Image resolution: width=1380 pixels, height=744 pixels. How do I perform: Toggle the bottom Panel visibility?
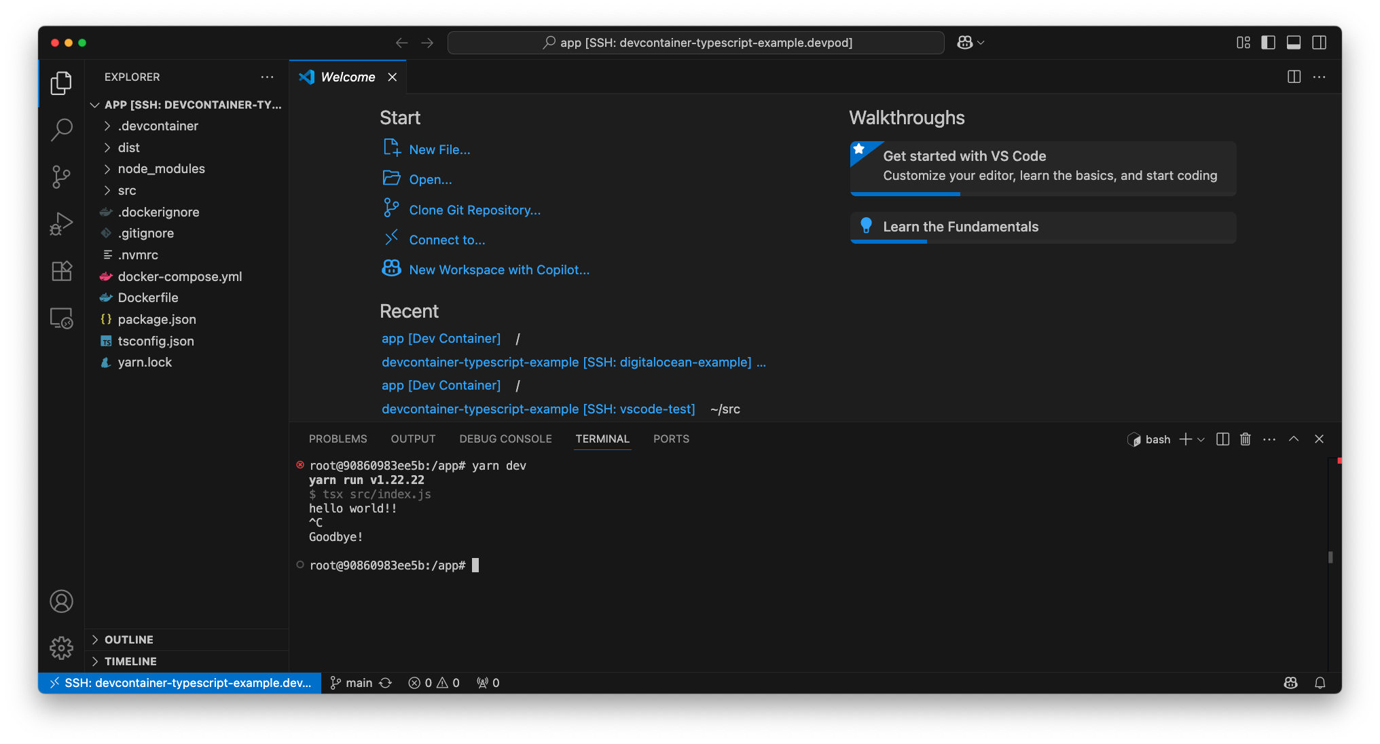pos(1294,43)
